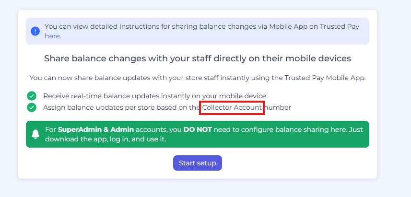Click the green checkmark beside real-time updates
The width and height of the screenshot is (411, 197).
click(x=32, y=96)
